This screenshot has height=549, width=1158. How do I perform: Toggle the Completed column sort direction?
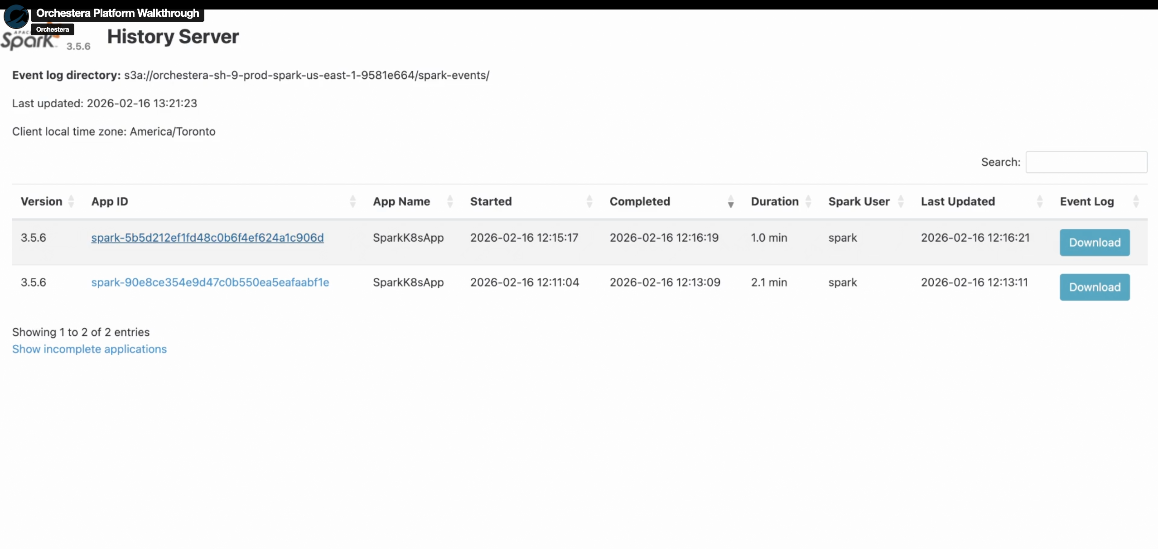pos(731,201)
